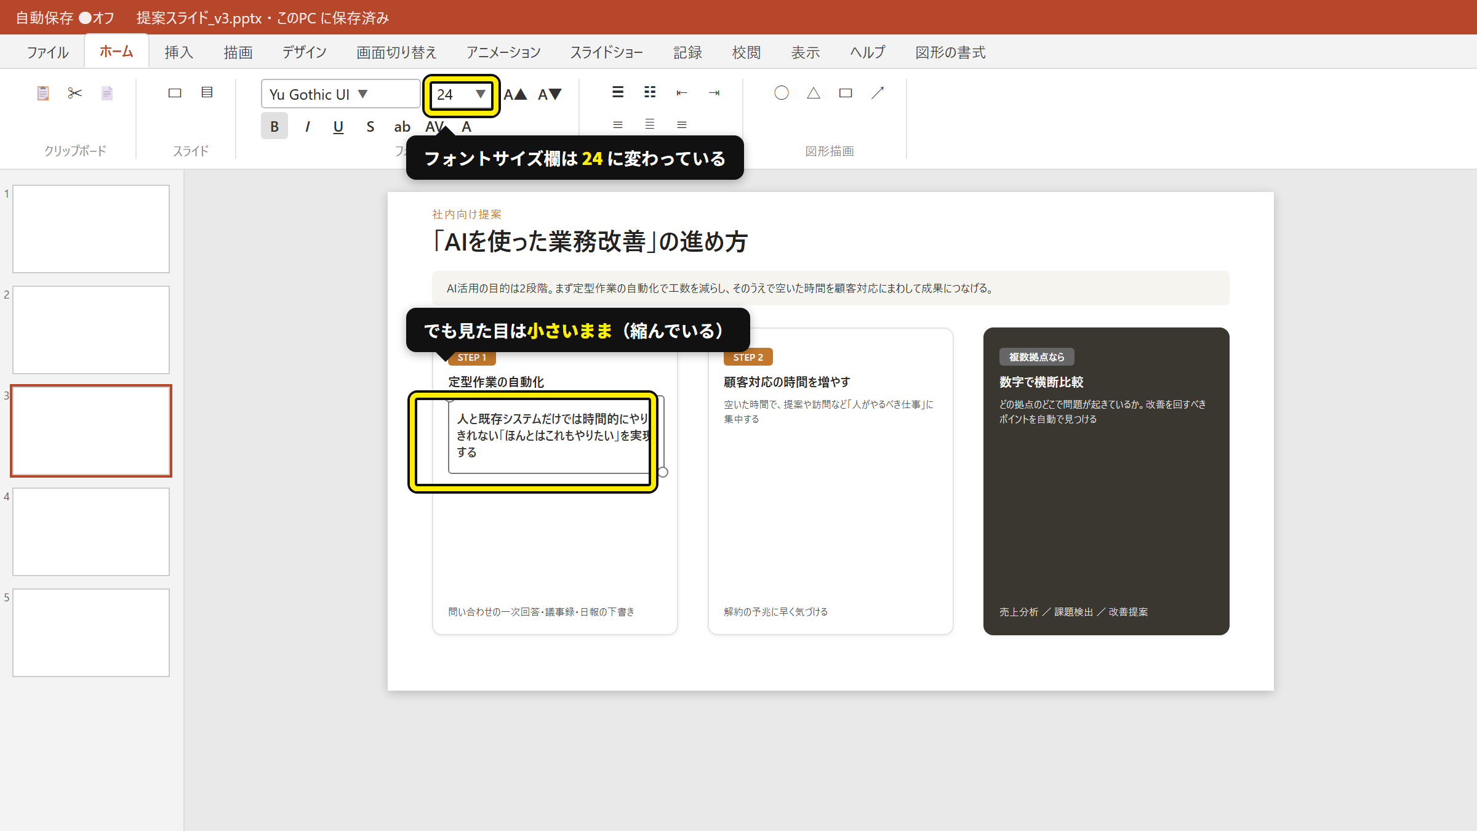Open the Yu Gothic UI font dropdown

pos(340,94)
